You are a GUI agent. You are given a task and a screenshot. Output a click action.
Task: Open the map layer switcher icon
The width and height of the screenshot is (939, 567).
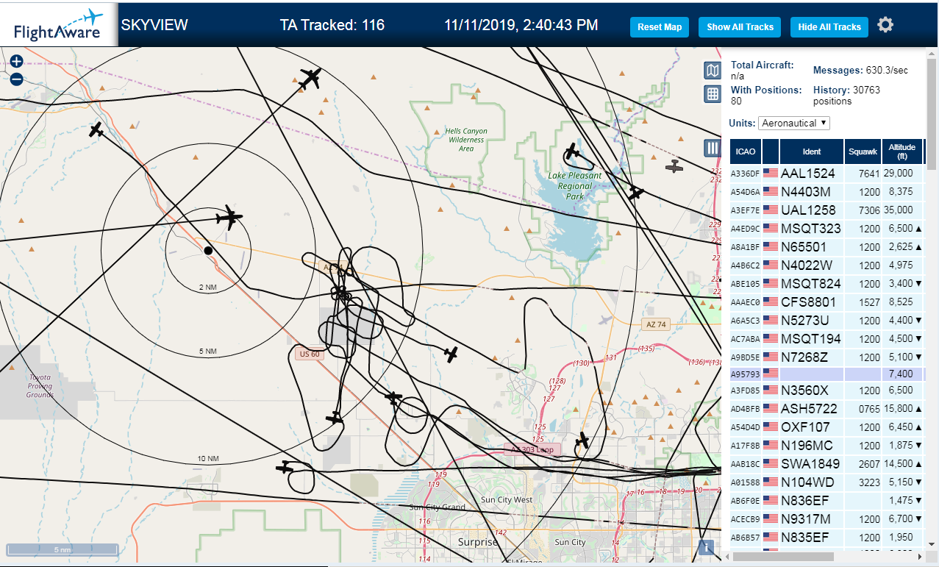point(712,71)
